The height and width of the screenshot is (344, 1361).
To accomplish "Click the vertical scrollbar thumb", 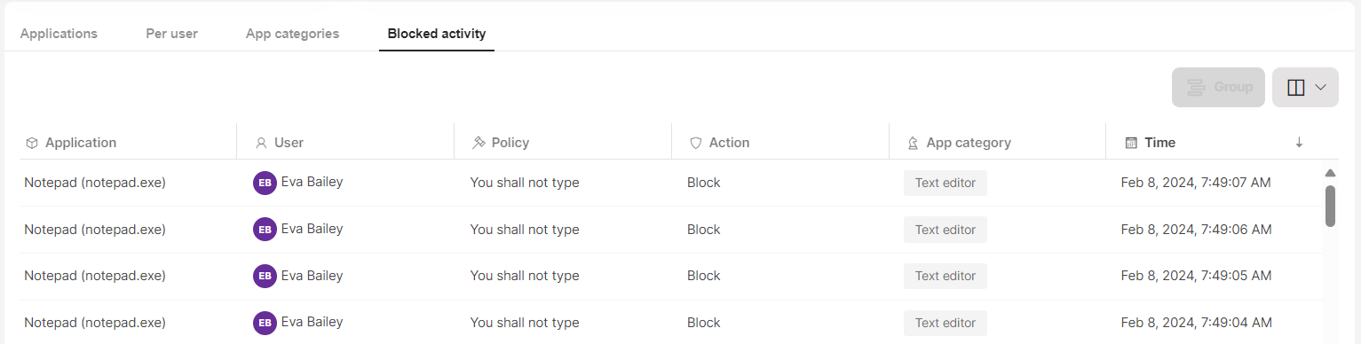I will click(x=1330, y=206).
